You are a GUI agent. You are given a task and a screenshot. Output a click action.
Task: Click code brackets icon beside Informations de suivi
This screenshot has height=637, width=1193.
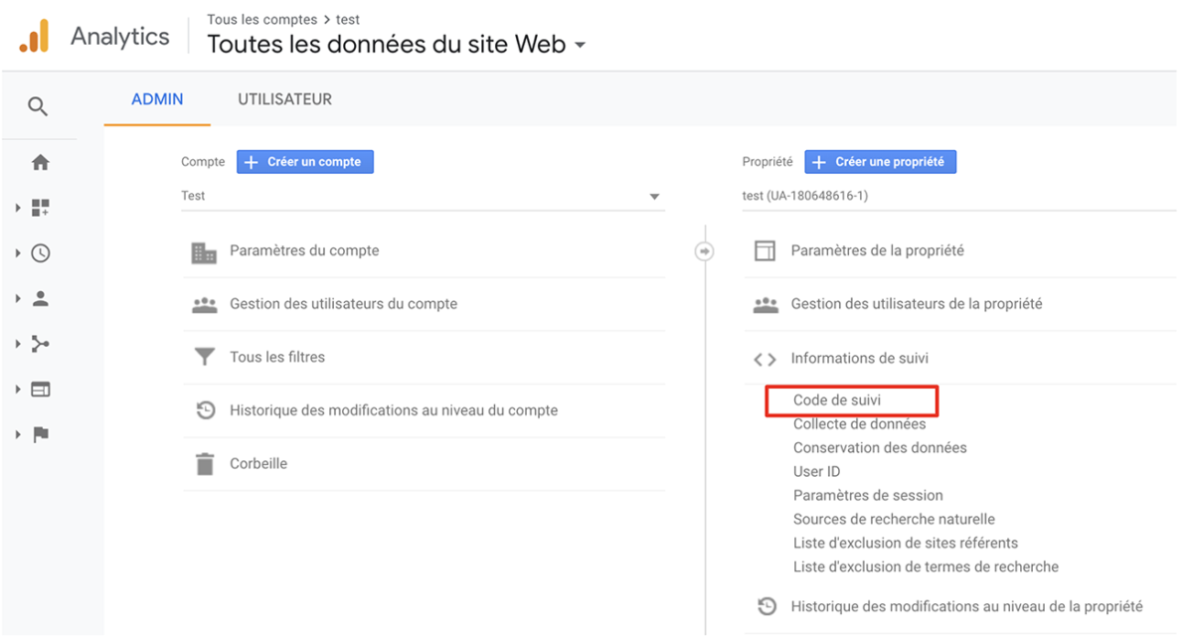pyautogui.click(x=765, y=359)
